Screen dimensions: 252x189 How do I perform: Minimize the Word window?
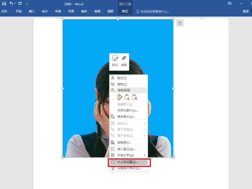click(241, 4)
